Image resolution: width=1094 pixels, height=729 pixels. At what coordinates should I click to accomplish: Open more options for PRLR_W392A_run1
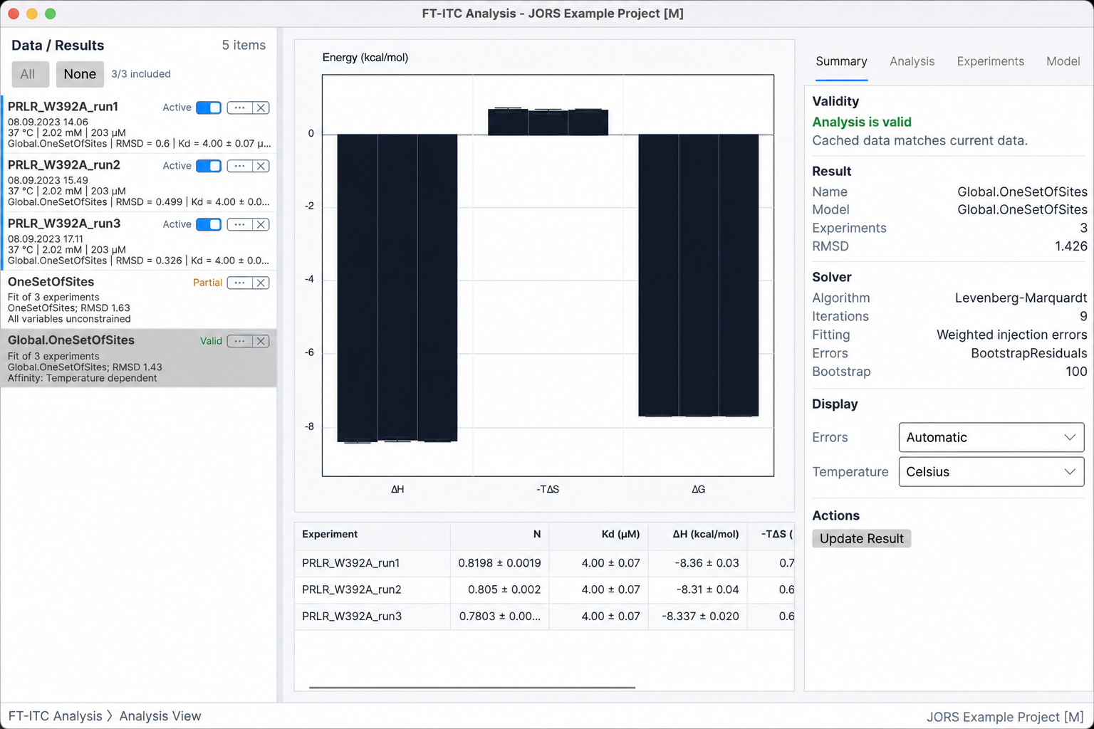tap(240, 107)
